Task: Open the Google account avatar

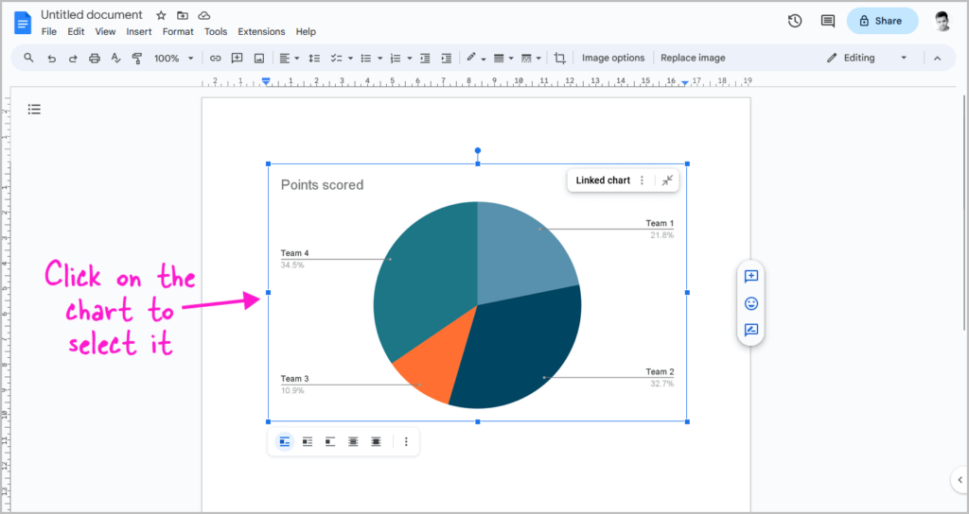Action: tap(942, 21)
